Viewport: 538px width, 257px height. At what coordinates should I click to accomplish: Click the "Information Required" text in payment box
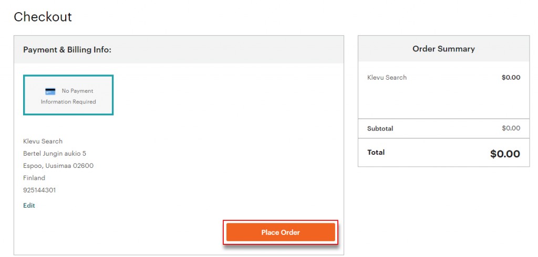(x=68, y=102)
